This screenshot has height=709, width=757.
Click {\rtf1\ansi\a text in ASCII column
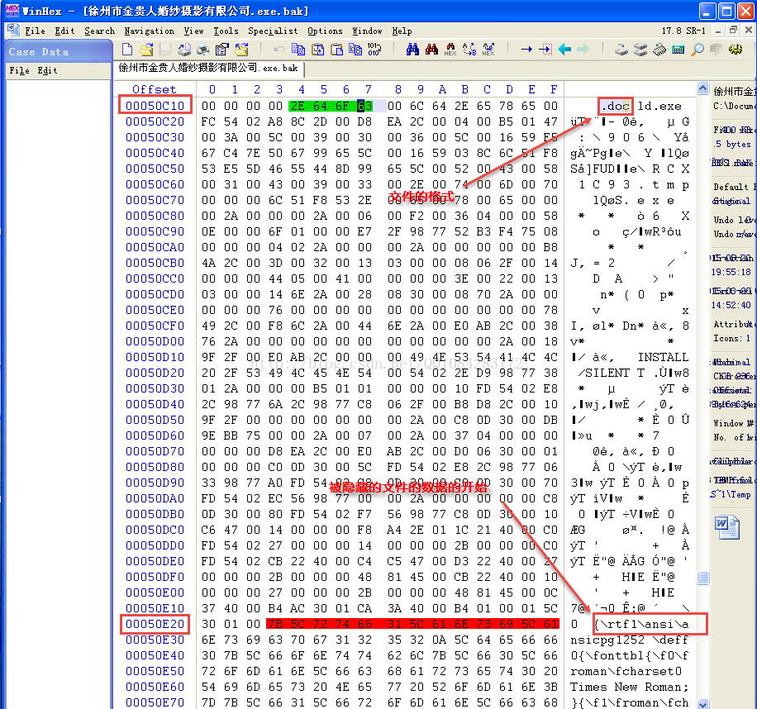coord(641,624)
